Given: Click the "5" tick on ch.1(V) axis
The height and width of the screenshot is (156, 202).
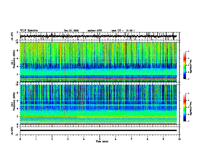Looking at the screenshot, I should click(x=18, y=32).
